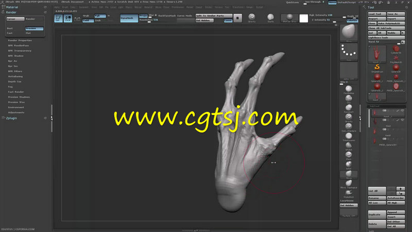Open the Texture Off selector

coord(349,212)
